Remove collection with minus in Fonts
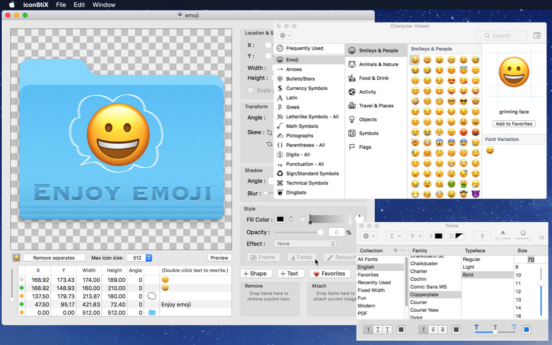Screen dimensions: 552x345 coord(403,251)
